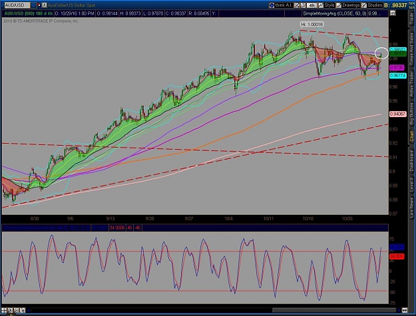Open the Trade sidebar tab

(412, 19)
